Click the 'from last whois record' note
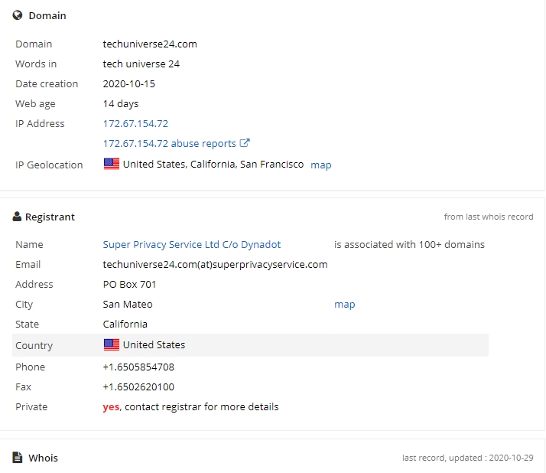This screenshot has width=546, height=473. click(489, 217)
